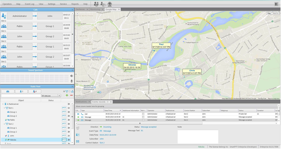Click the red minus remove icon
Screen dimensions: 281x149
click(x=71, y=96)
